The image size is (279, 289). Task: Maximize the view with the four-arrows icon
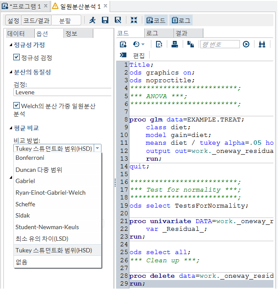coord(134,20)
